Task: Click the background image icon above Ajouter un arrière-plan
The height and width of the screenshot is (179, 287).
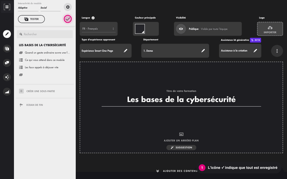Action: click(x=181, y=134)
